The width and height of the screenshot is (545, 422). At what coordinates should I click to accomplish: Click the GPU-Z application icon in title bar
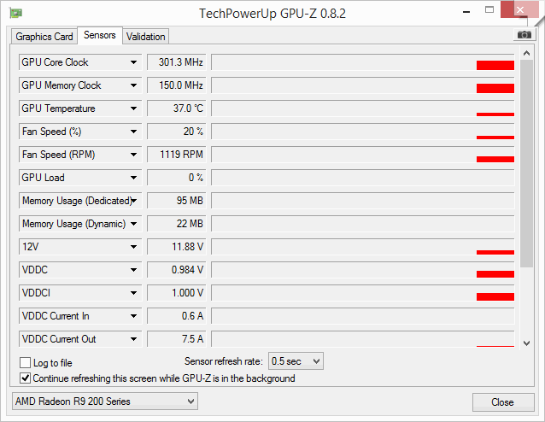click(x=16, y=14)
